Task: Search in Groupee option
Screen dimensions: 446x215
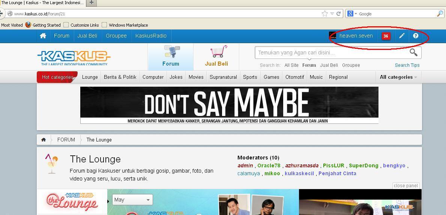Action: (351, 65)
